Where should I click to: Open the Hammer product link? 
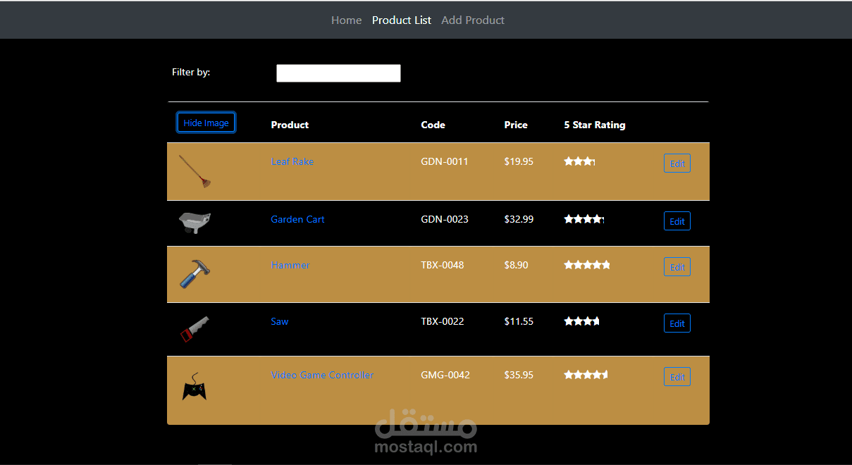pos(290,265)
